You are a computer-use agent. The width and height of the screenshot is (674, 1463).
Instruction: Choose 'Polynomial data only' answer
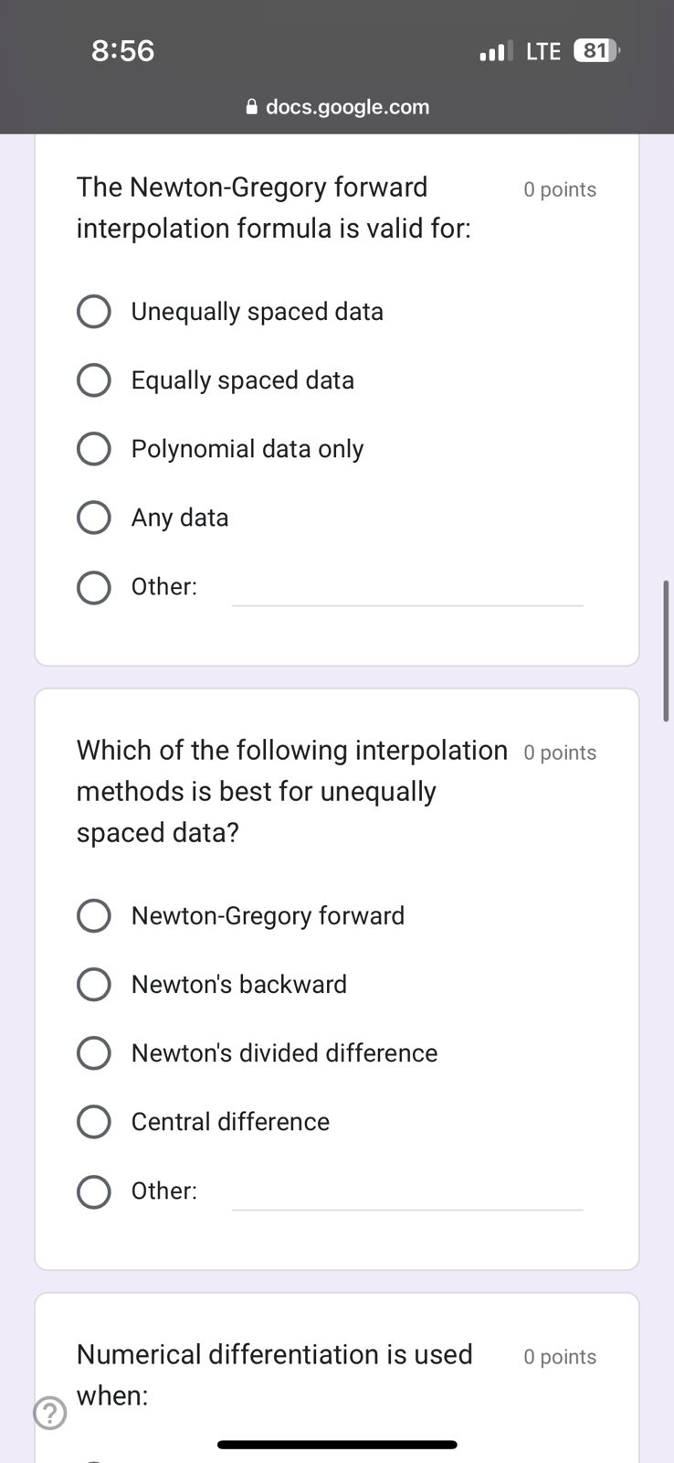(x=94, y=448)
